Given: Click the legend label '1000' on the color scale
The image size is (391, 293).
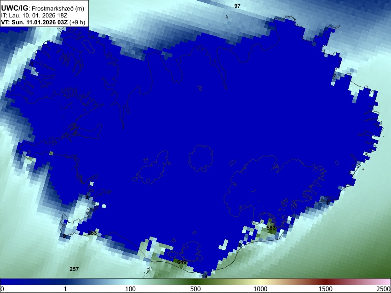Looking at the screenshot, I should click(260, 289).
